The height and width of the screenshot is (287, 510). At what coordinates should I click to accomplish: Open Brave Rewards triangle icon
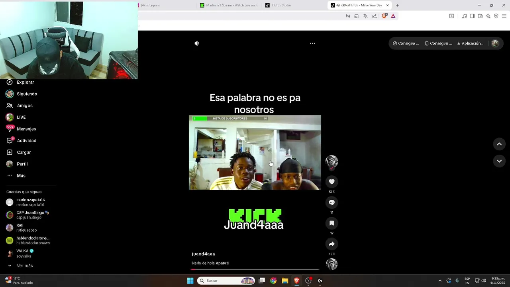click(x=393, y=16)
